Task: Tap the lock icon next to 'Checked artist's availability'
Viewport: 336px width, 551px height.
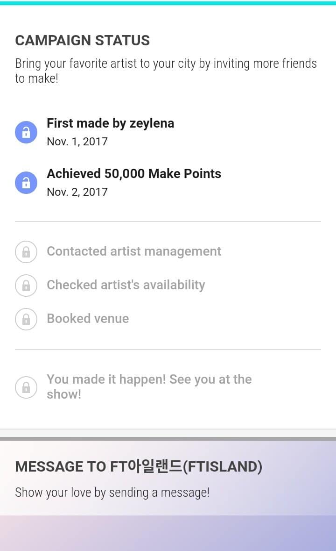Action: (x=26, y=286)
